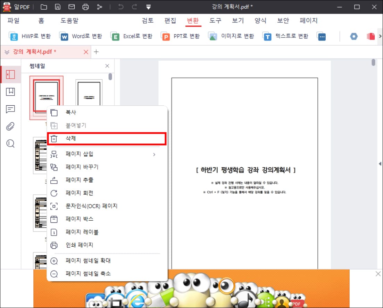Collapse the tab bar with the double chevron
The height and width of the screenshot is (308, 383).
pos(7,52)
